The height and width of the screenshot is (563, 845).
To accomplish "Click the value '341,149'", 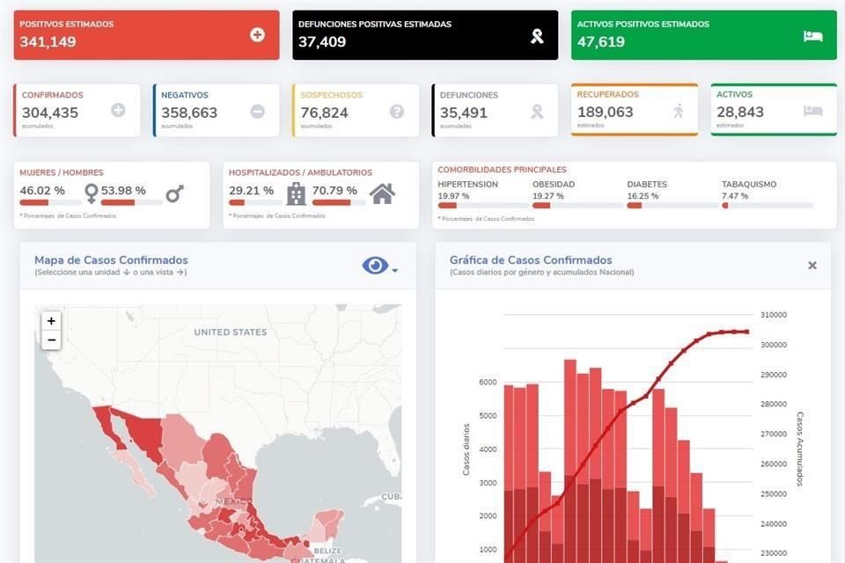I will pos(48,41).
